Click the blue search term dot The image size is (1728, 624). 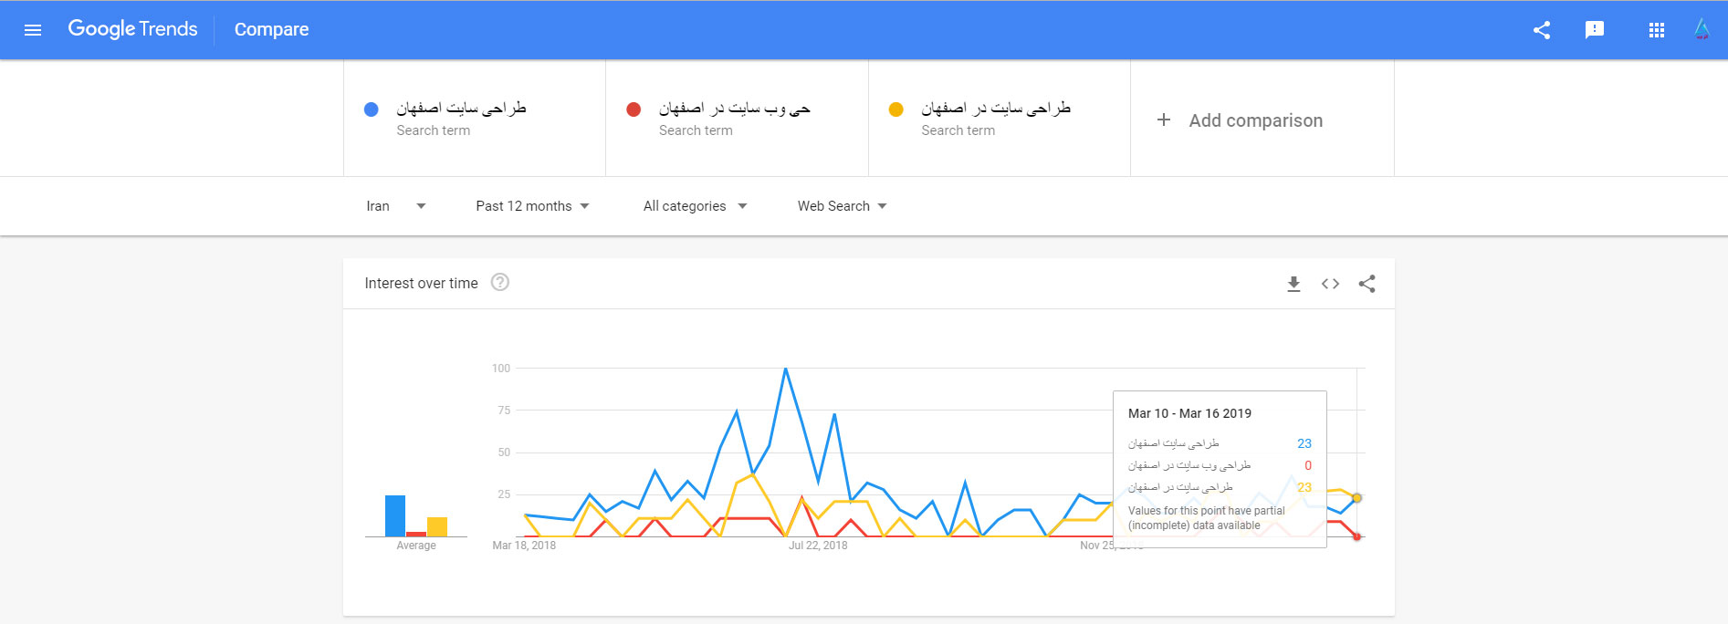[x=371, y=109]
